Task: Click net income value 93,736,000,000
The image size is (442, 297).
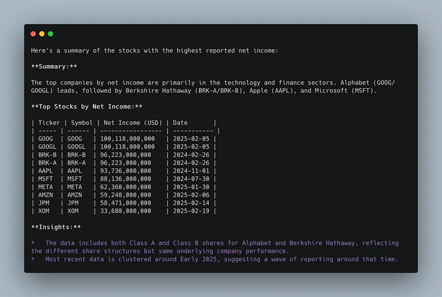Action: coord(125,171)
